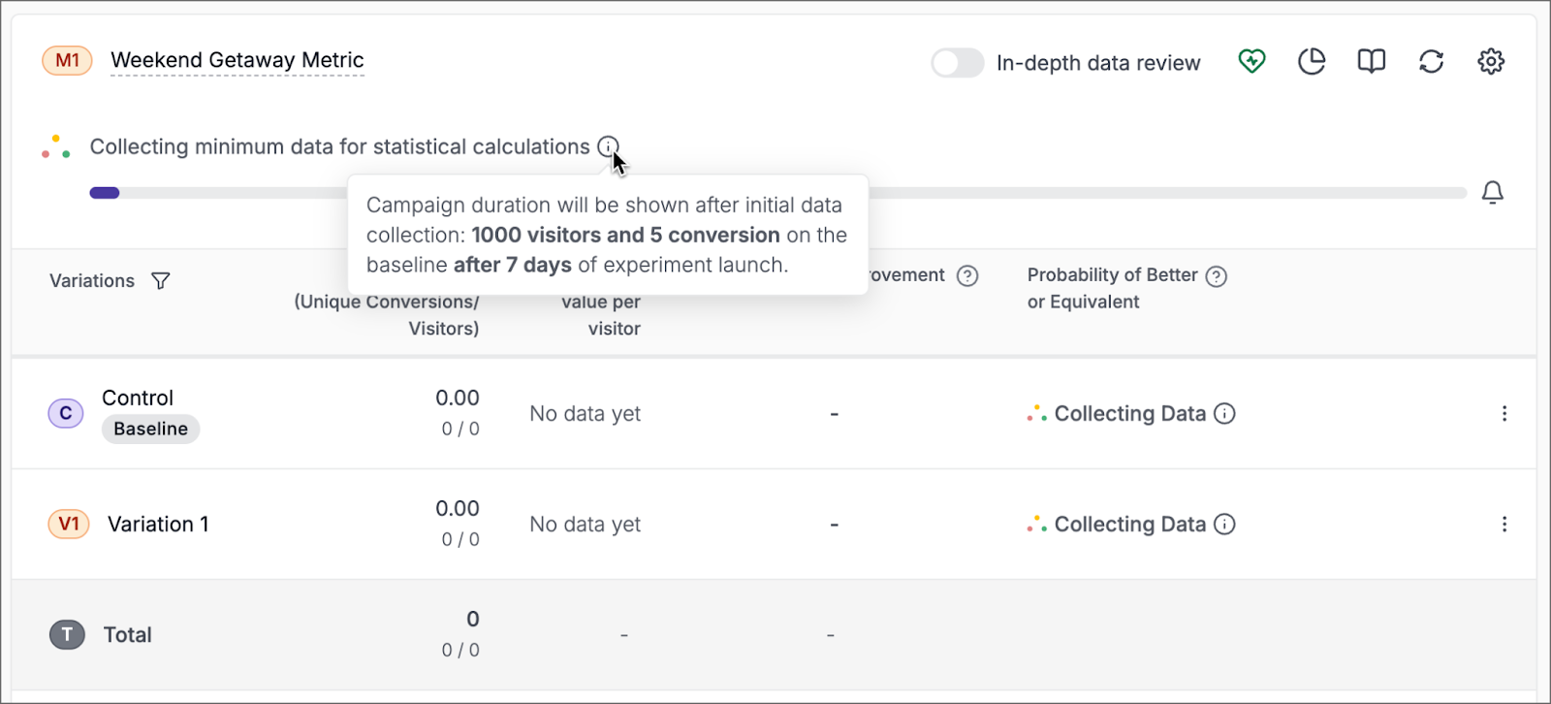
Task: Click info icon next to statistical calculations
Action: (608, 146)
